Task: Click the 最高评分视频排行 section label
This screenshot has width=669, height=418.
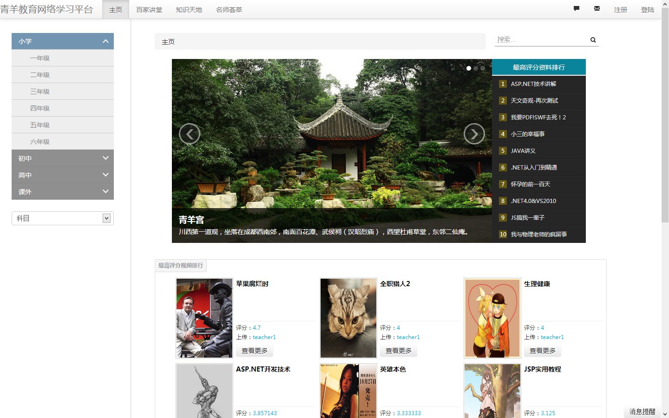Action: point(181,266)
